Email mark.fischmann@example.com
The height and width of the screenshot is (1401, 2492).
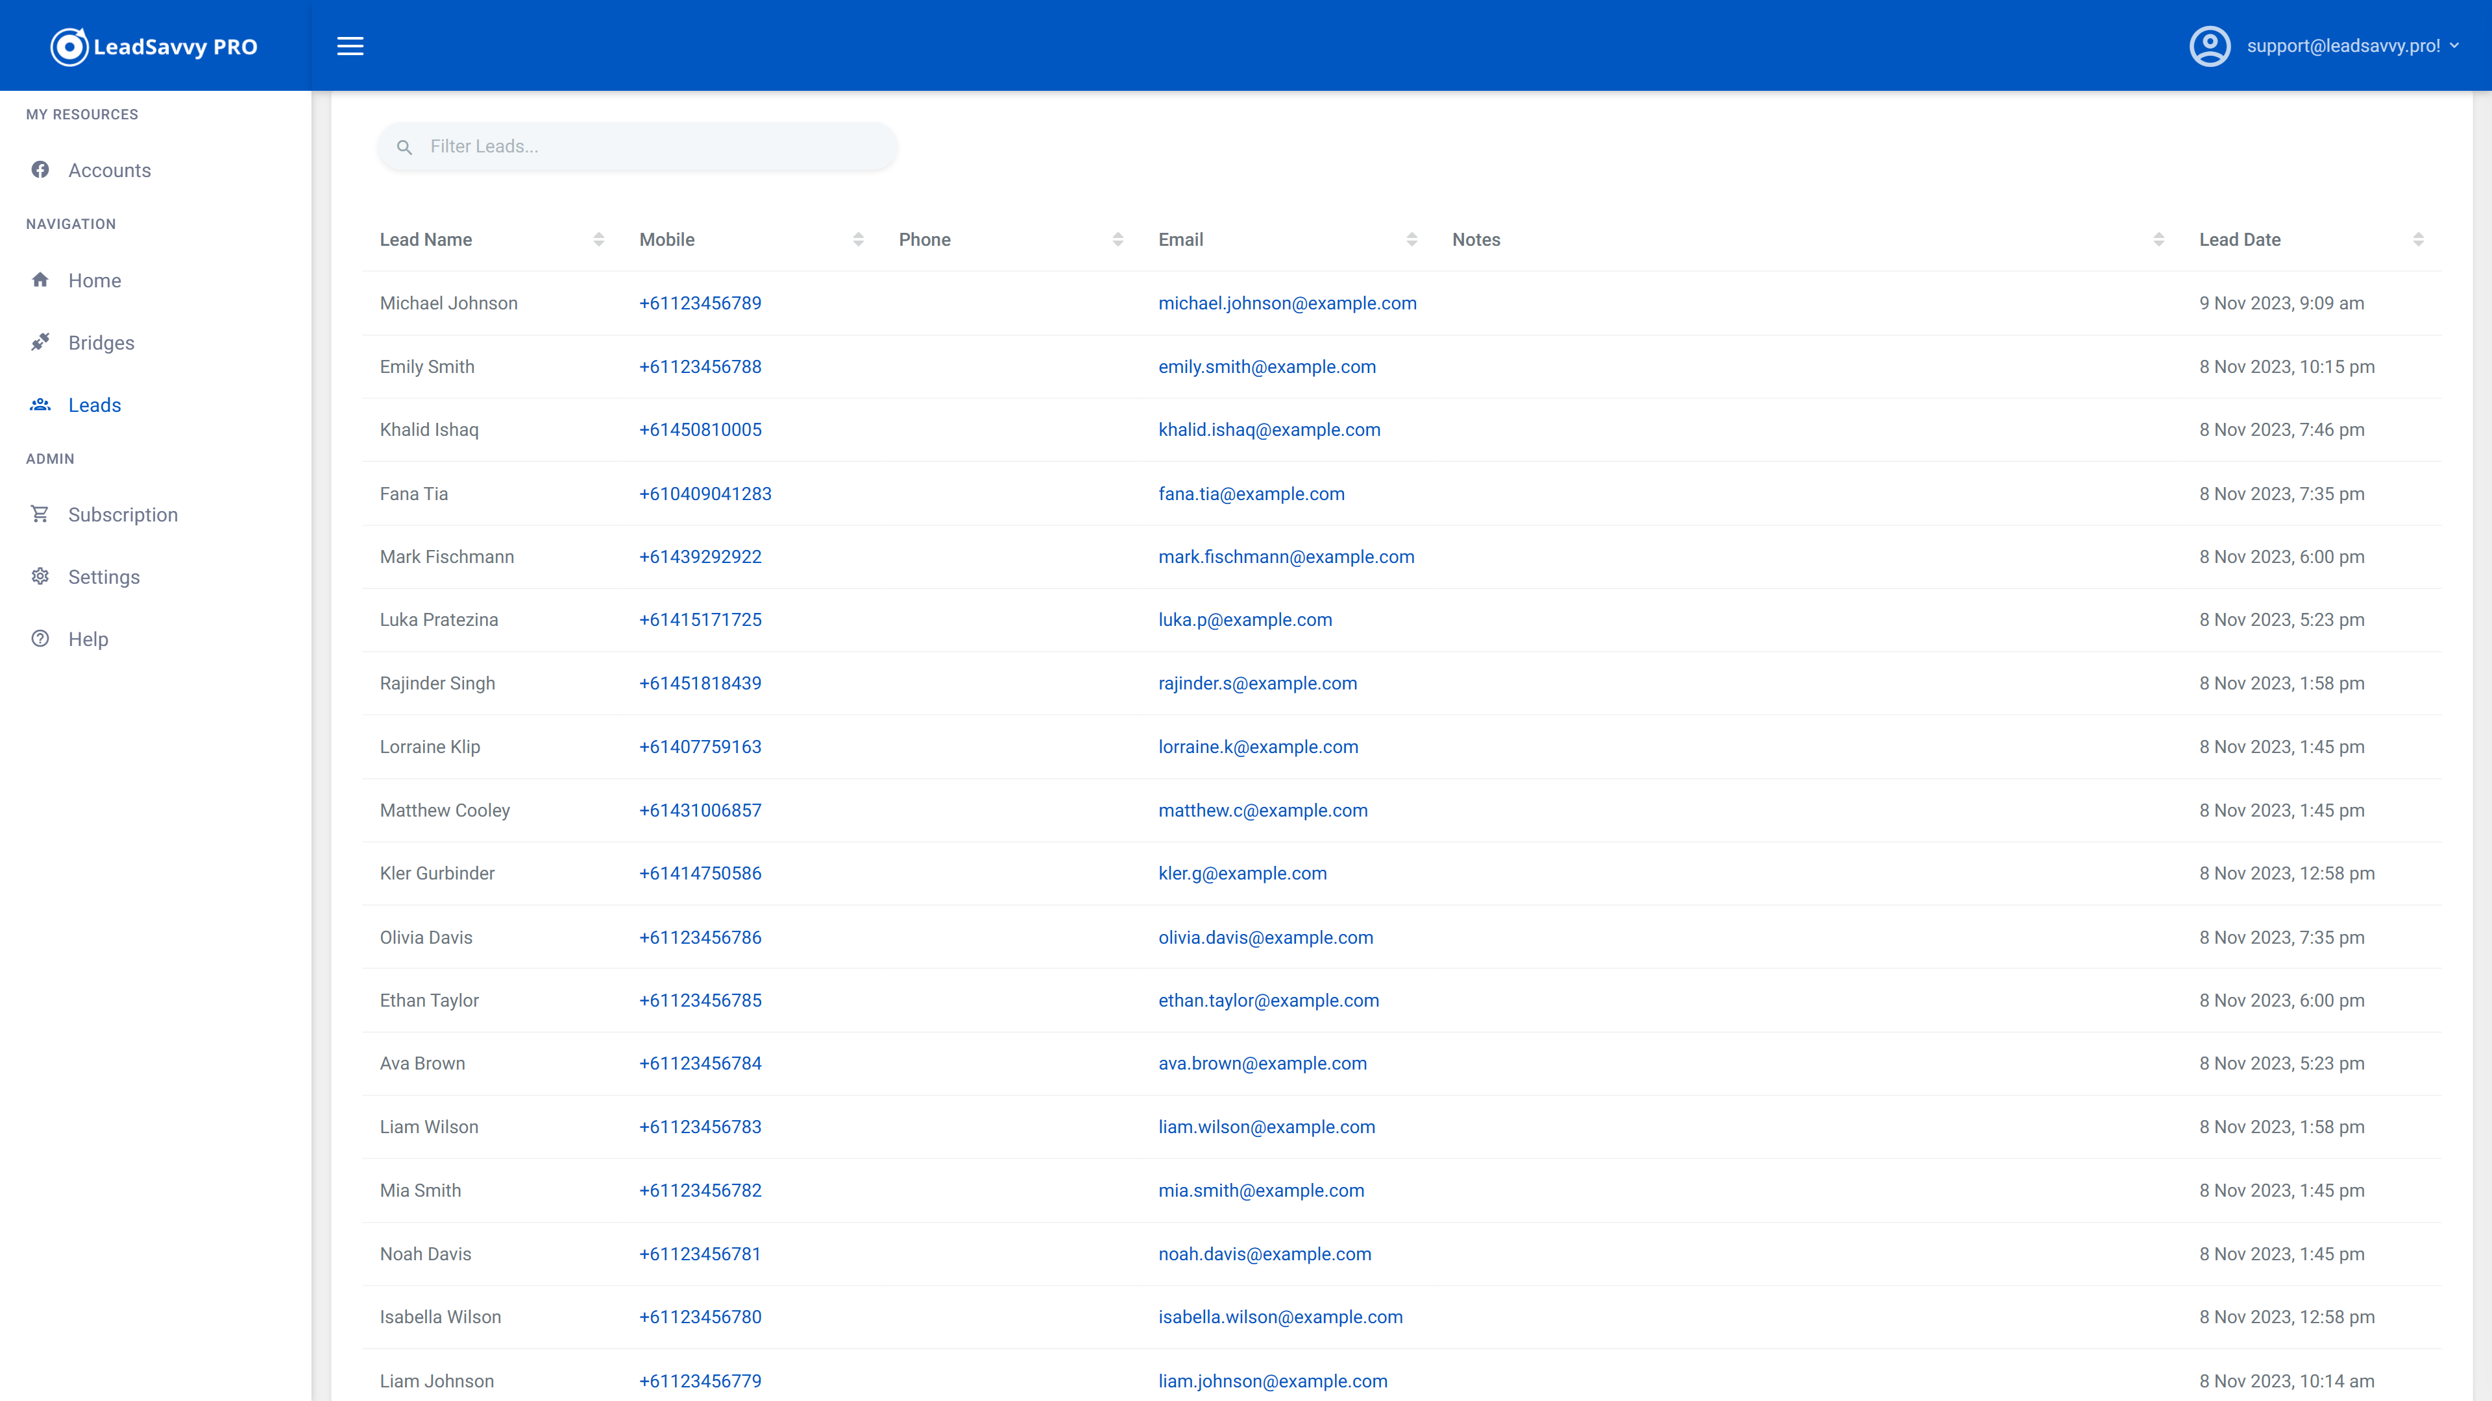1287,557
